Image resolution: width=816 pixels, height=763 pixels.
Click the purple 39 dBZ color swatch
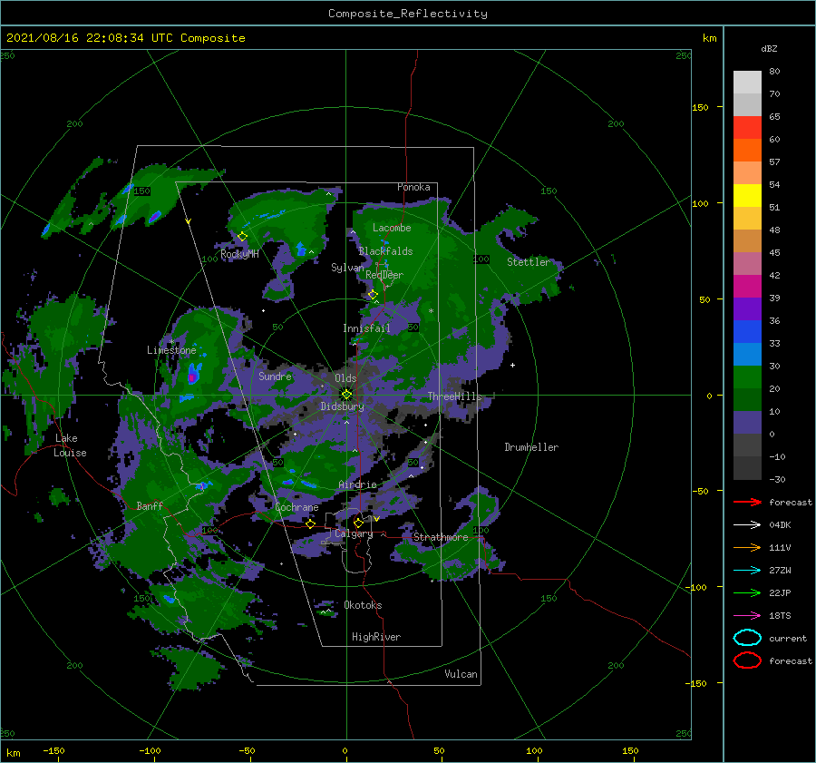(747, 309)
